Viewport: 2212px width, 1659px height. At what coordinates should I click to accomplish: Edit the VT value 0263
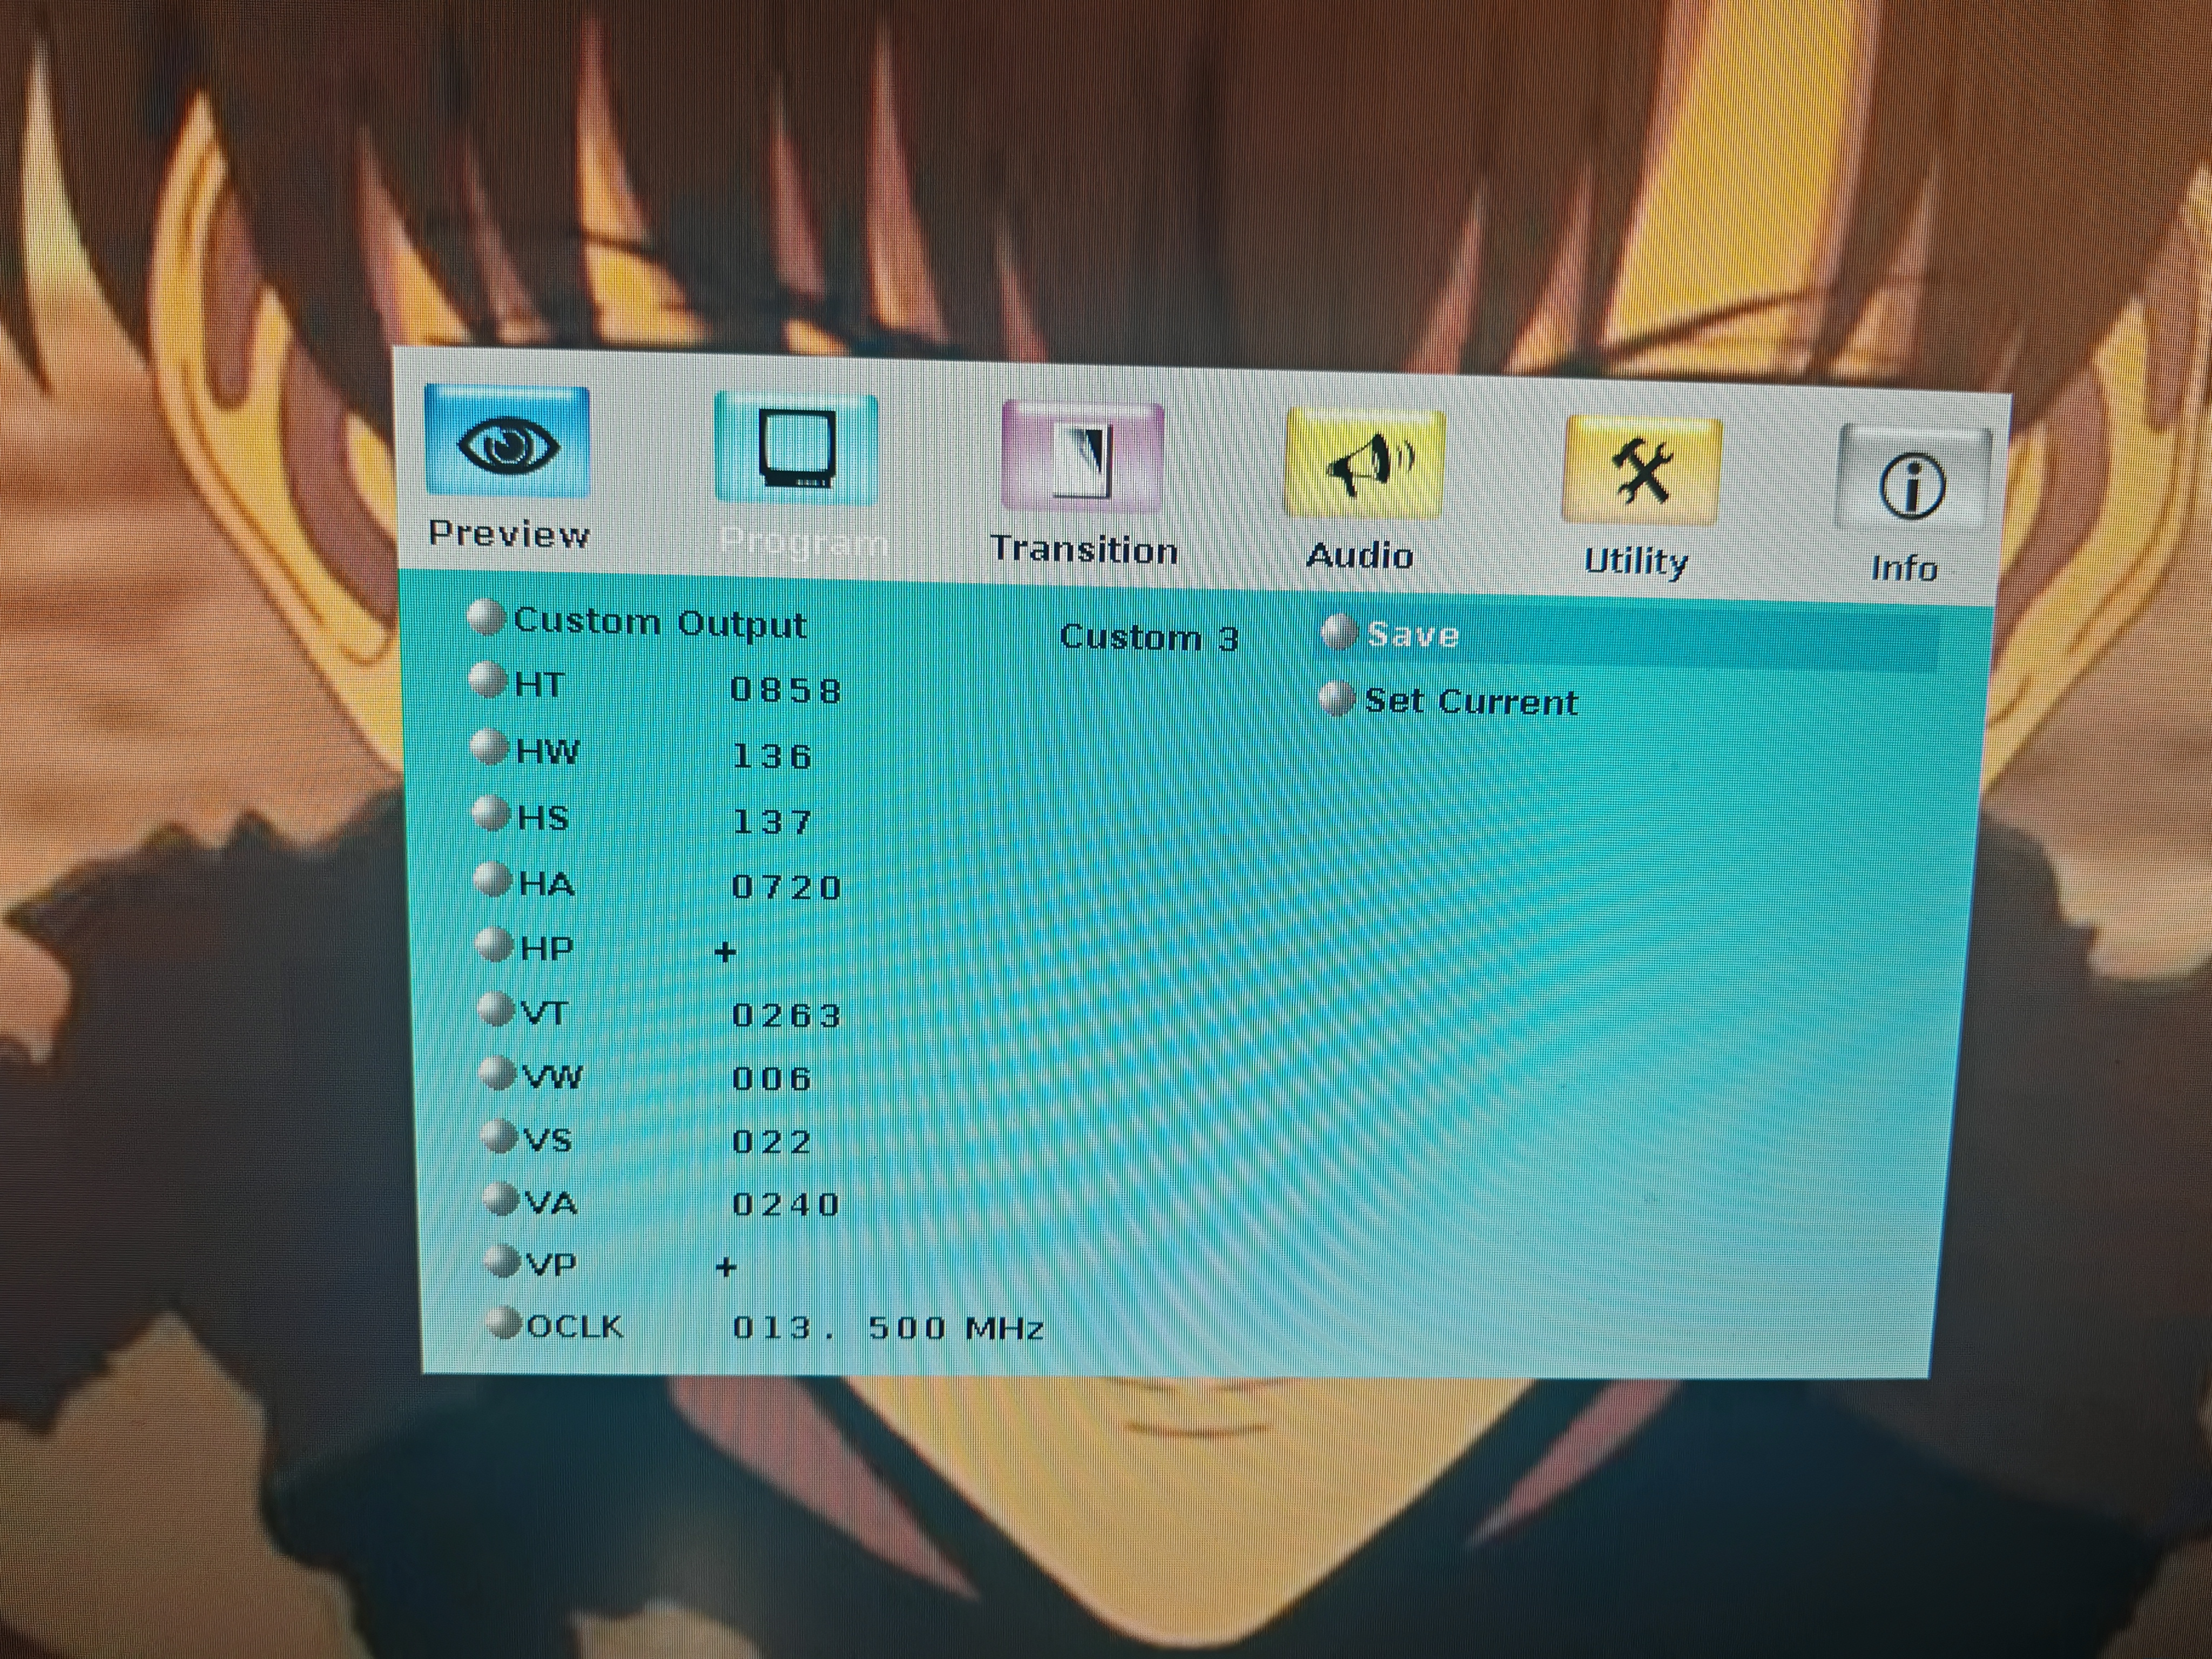click(x=788, y=1015)
